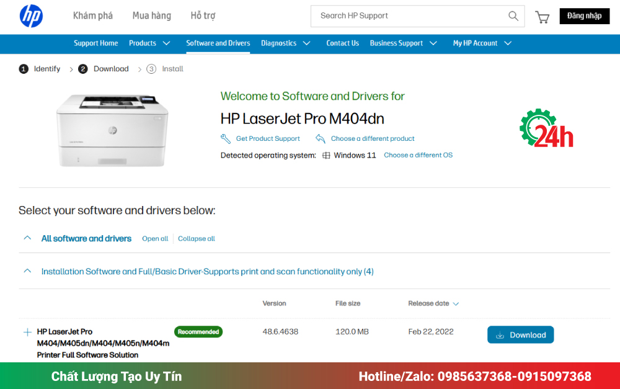
Task: Go to Support Home
Action: coord(95,43)
